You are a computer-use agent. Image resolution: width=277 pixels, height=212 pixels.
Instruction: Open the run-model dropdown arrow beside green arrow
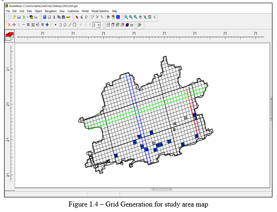pos(27,17)
